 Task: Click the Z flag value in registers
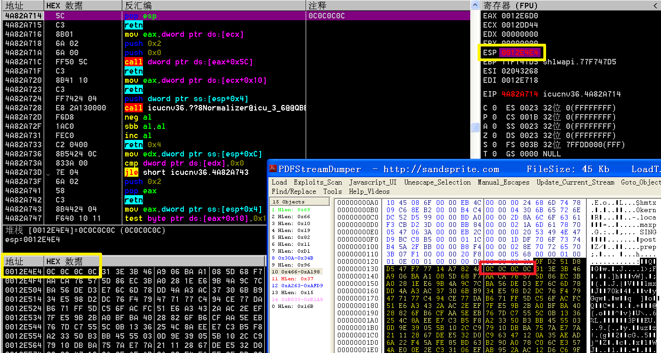pos(494,135)
